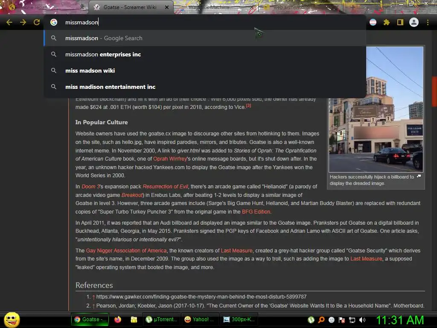The image size is (437, 328).
Task: Open the 'Doom 3' link
Action: (91, 187)
